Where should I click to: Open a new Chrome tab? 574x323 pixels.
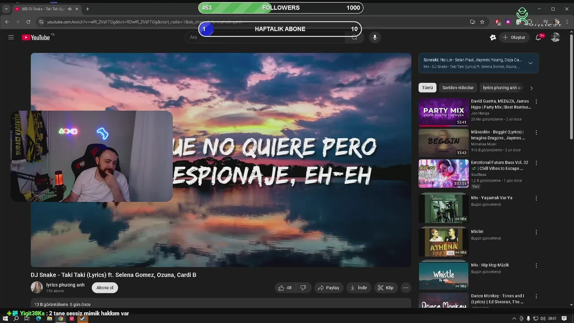pos(87,9)
